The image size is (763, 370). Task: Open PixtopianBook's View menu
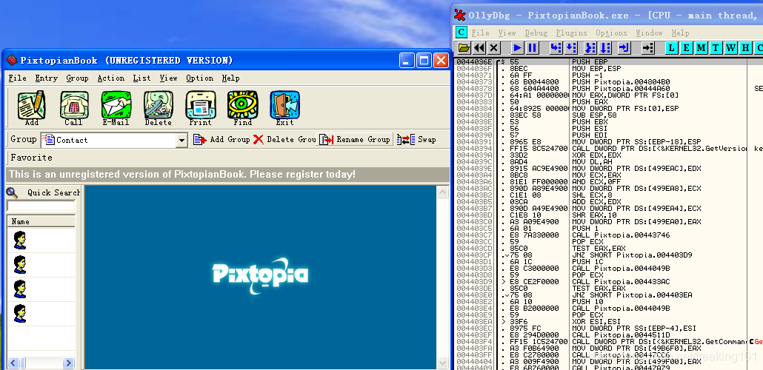pos(168,78)
